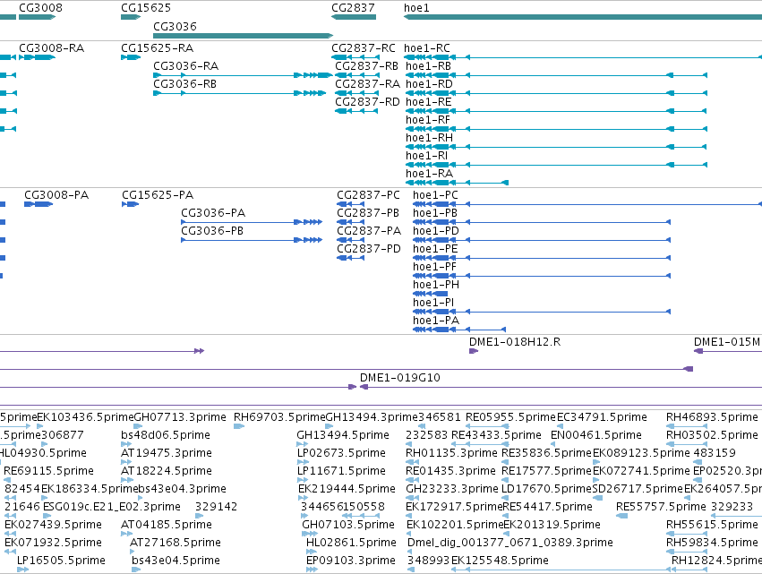Select the hoe1-RE transcript label

click(x=429, y=102)
